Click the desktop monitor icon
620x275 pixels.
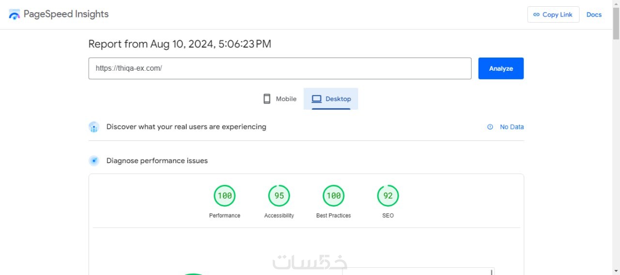(317, 99)
